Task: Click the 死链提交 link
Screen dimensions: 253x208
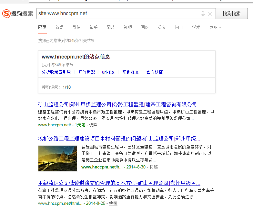Action: point(130,72)
